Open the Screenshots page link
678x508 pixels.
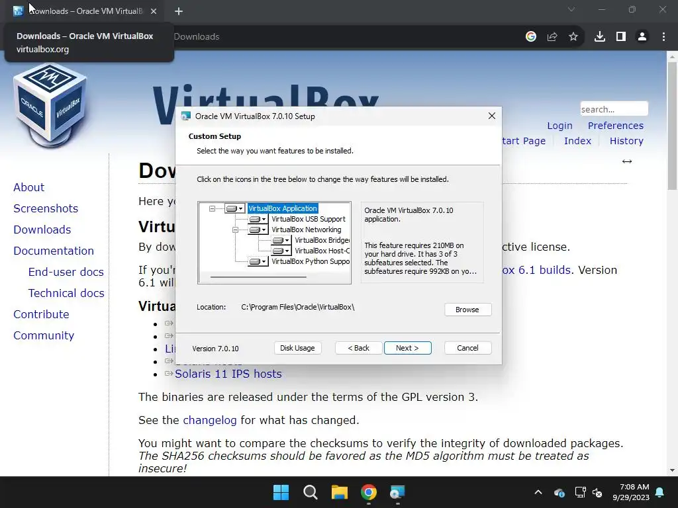pyautogui.click(x=46, y=208)
